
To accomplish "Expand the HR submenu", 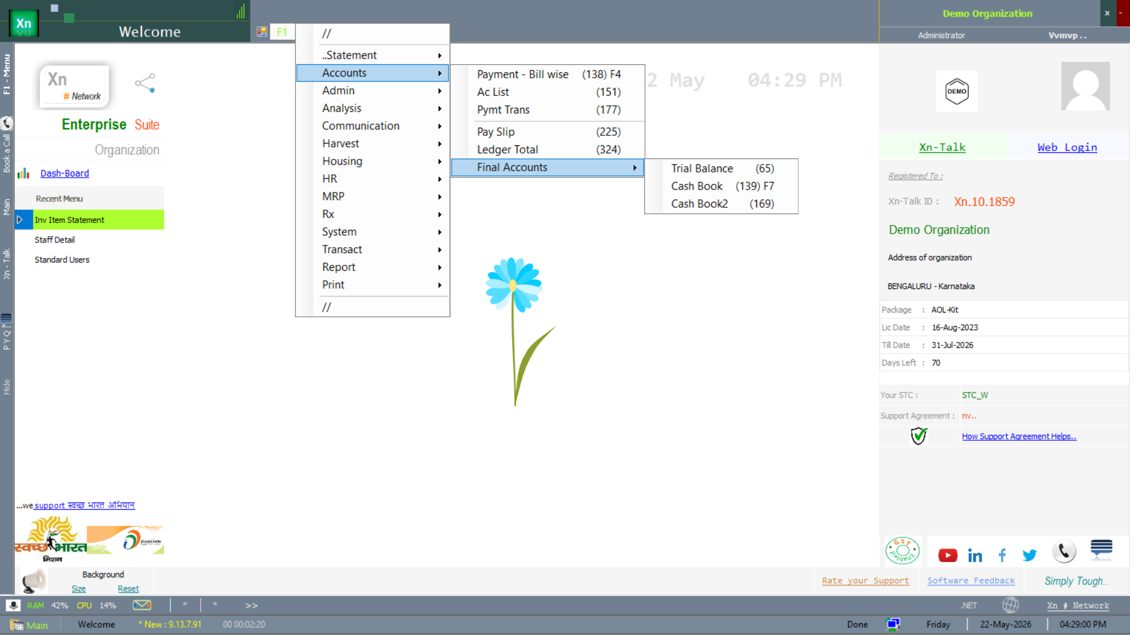I will coord(372,179).
